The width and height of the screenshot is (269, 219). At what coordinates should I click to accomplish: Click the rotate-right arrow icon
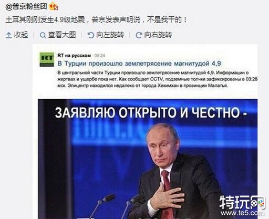(139, 35)
